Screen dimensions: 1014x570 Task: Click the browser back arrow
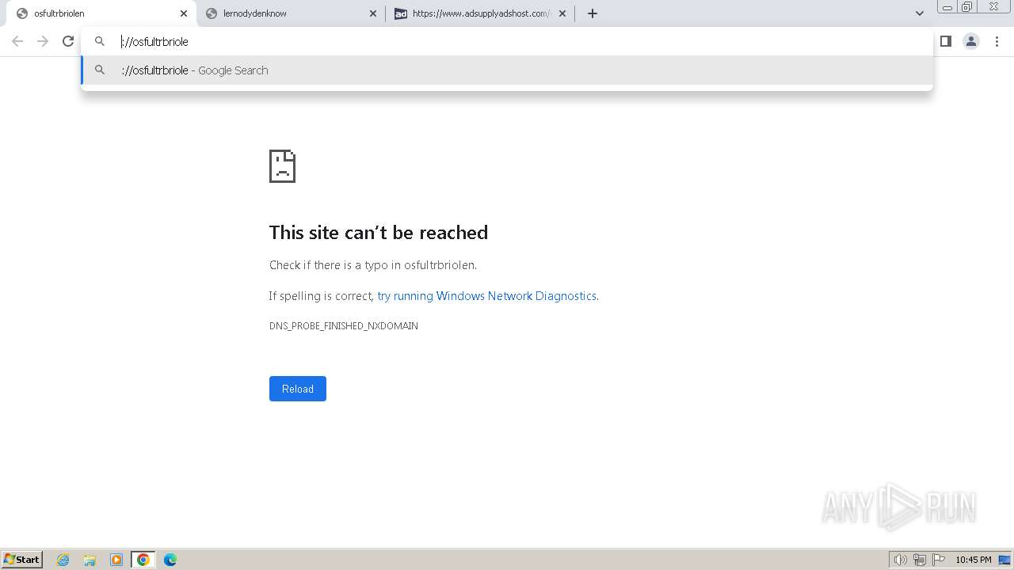click(x=17, y=41)
